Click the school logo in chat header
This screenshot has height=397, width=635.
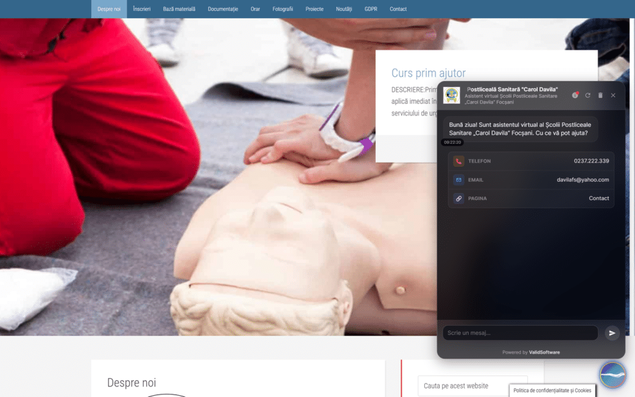[x=451, y=95]
